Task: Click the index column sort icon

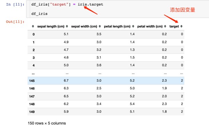Action: click(33, 26)
